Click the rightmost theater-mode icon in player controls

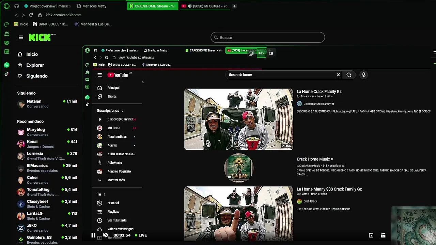pos(383,235)
